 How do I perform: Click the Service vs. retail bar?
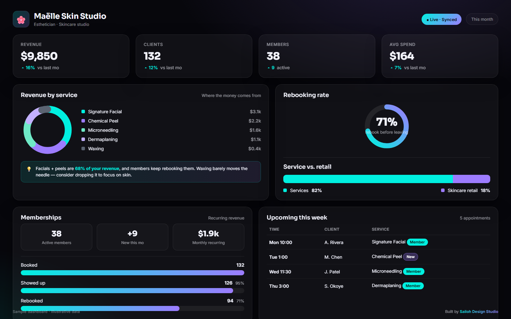[387, 179]
